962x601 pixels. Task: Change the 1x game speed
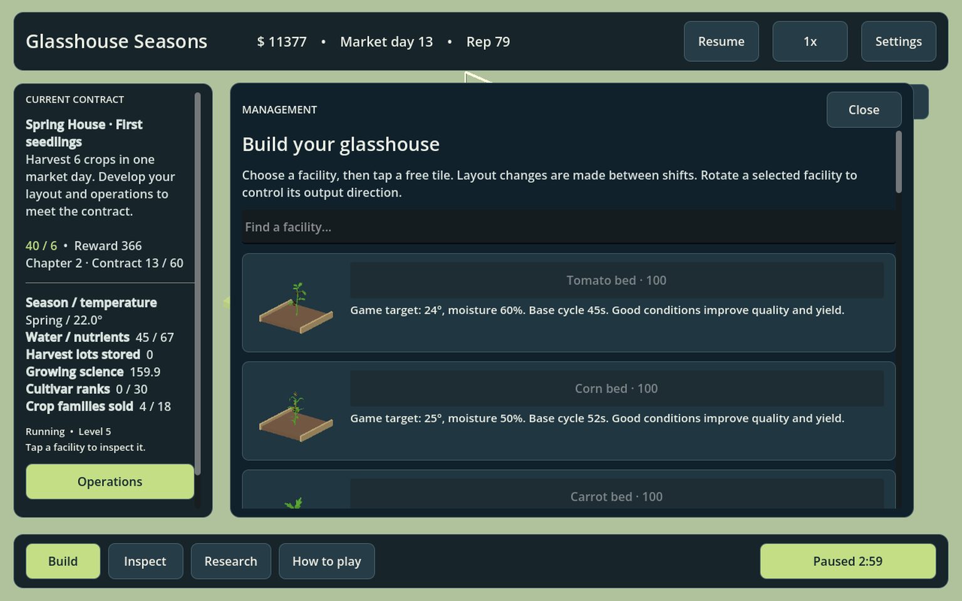point(810,41)
